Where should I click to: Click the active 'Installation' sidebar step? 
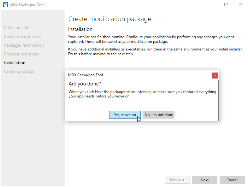[x=15, y=63]
